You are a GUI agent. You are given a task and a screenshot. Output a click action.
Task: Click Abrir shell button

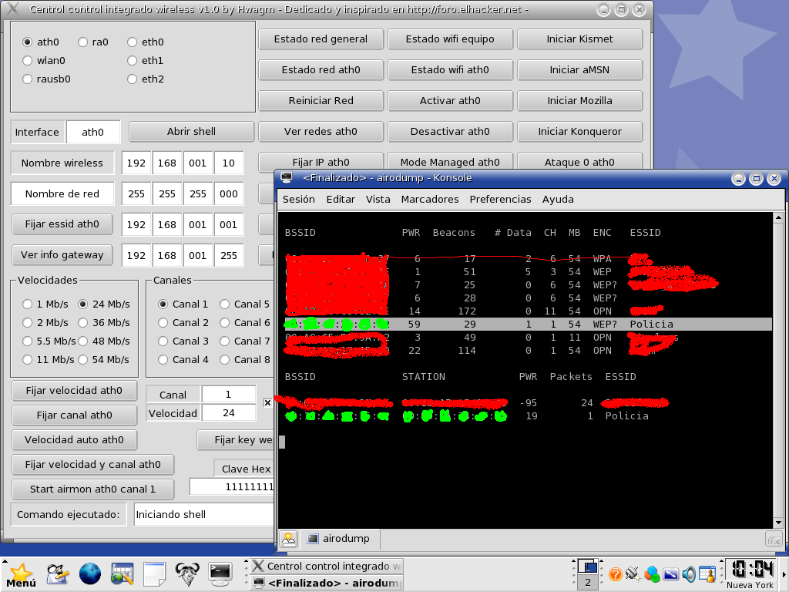(191, 131)
